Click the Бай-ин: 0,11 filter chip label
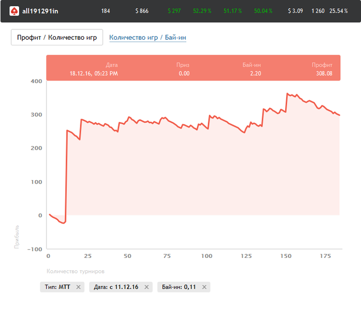Image resolution: width=361 pixels, height=309 pixels. [179, 287]
